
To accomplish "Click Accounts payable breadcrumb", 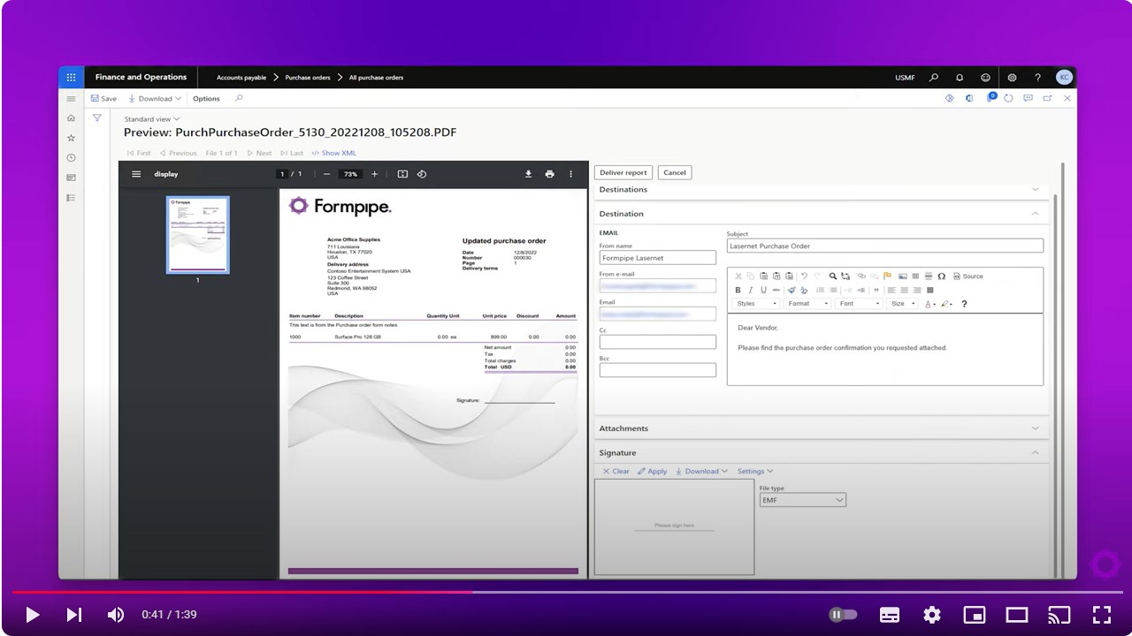I will pos(241,78).
